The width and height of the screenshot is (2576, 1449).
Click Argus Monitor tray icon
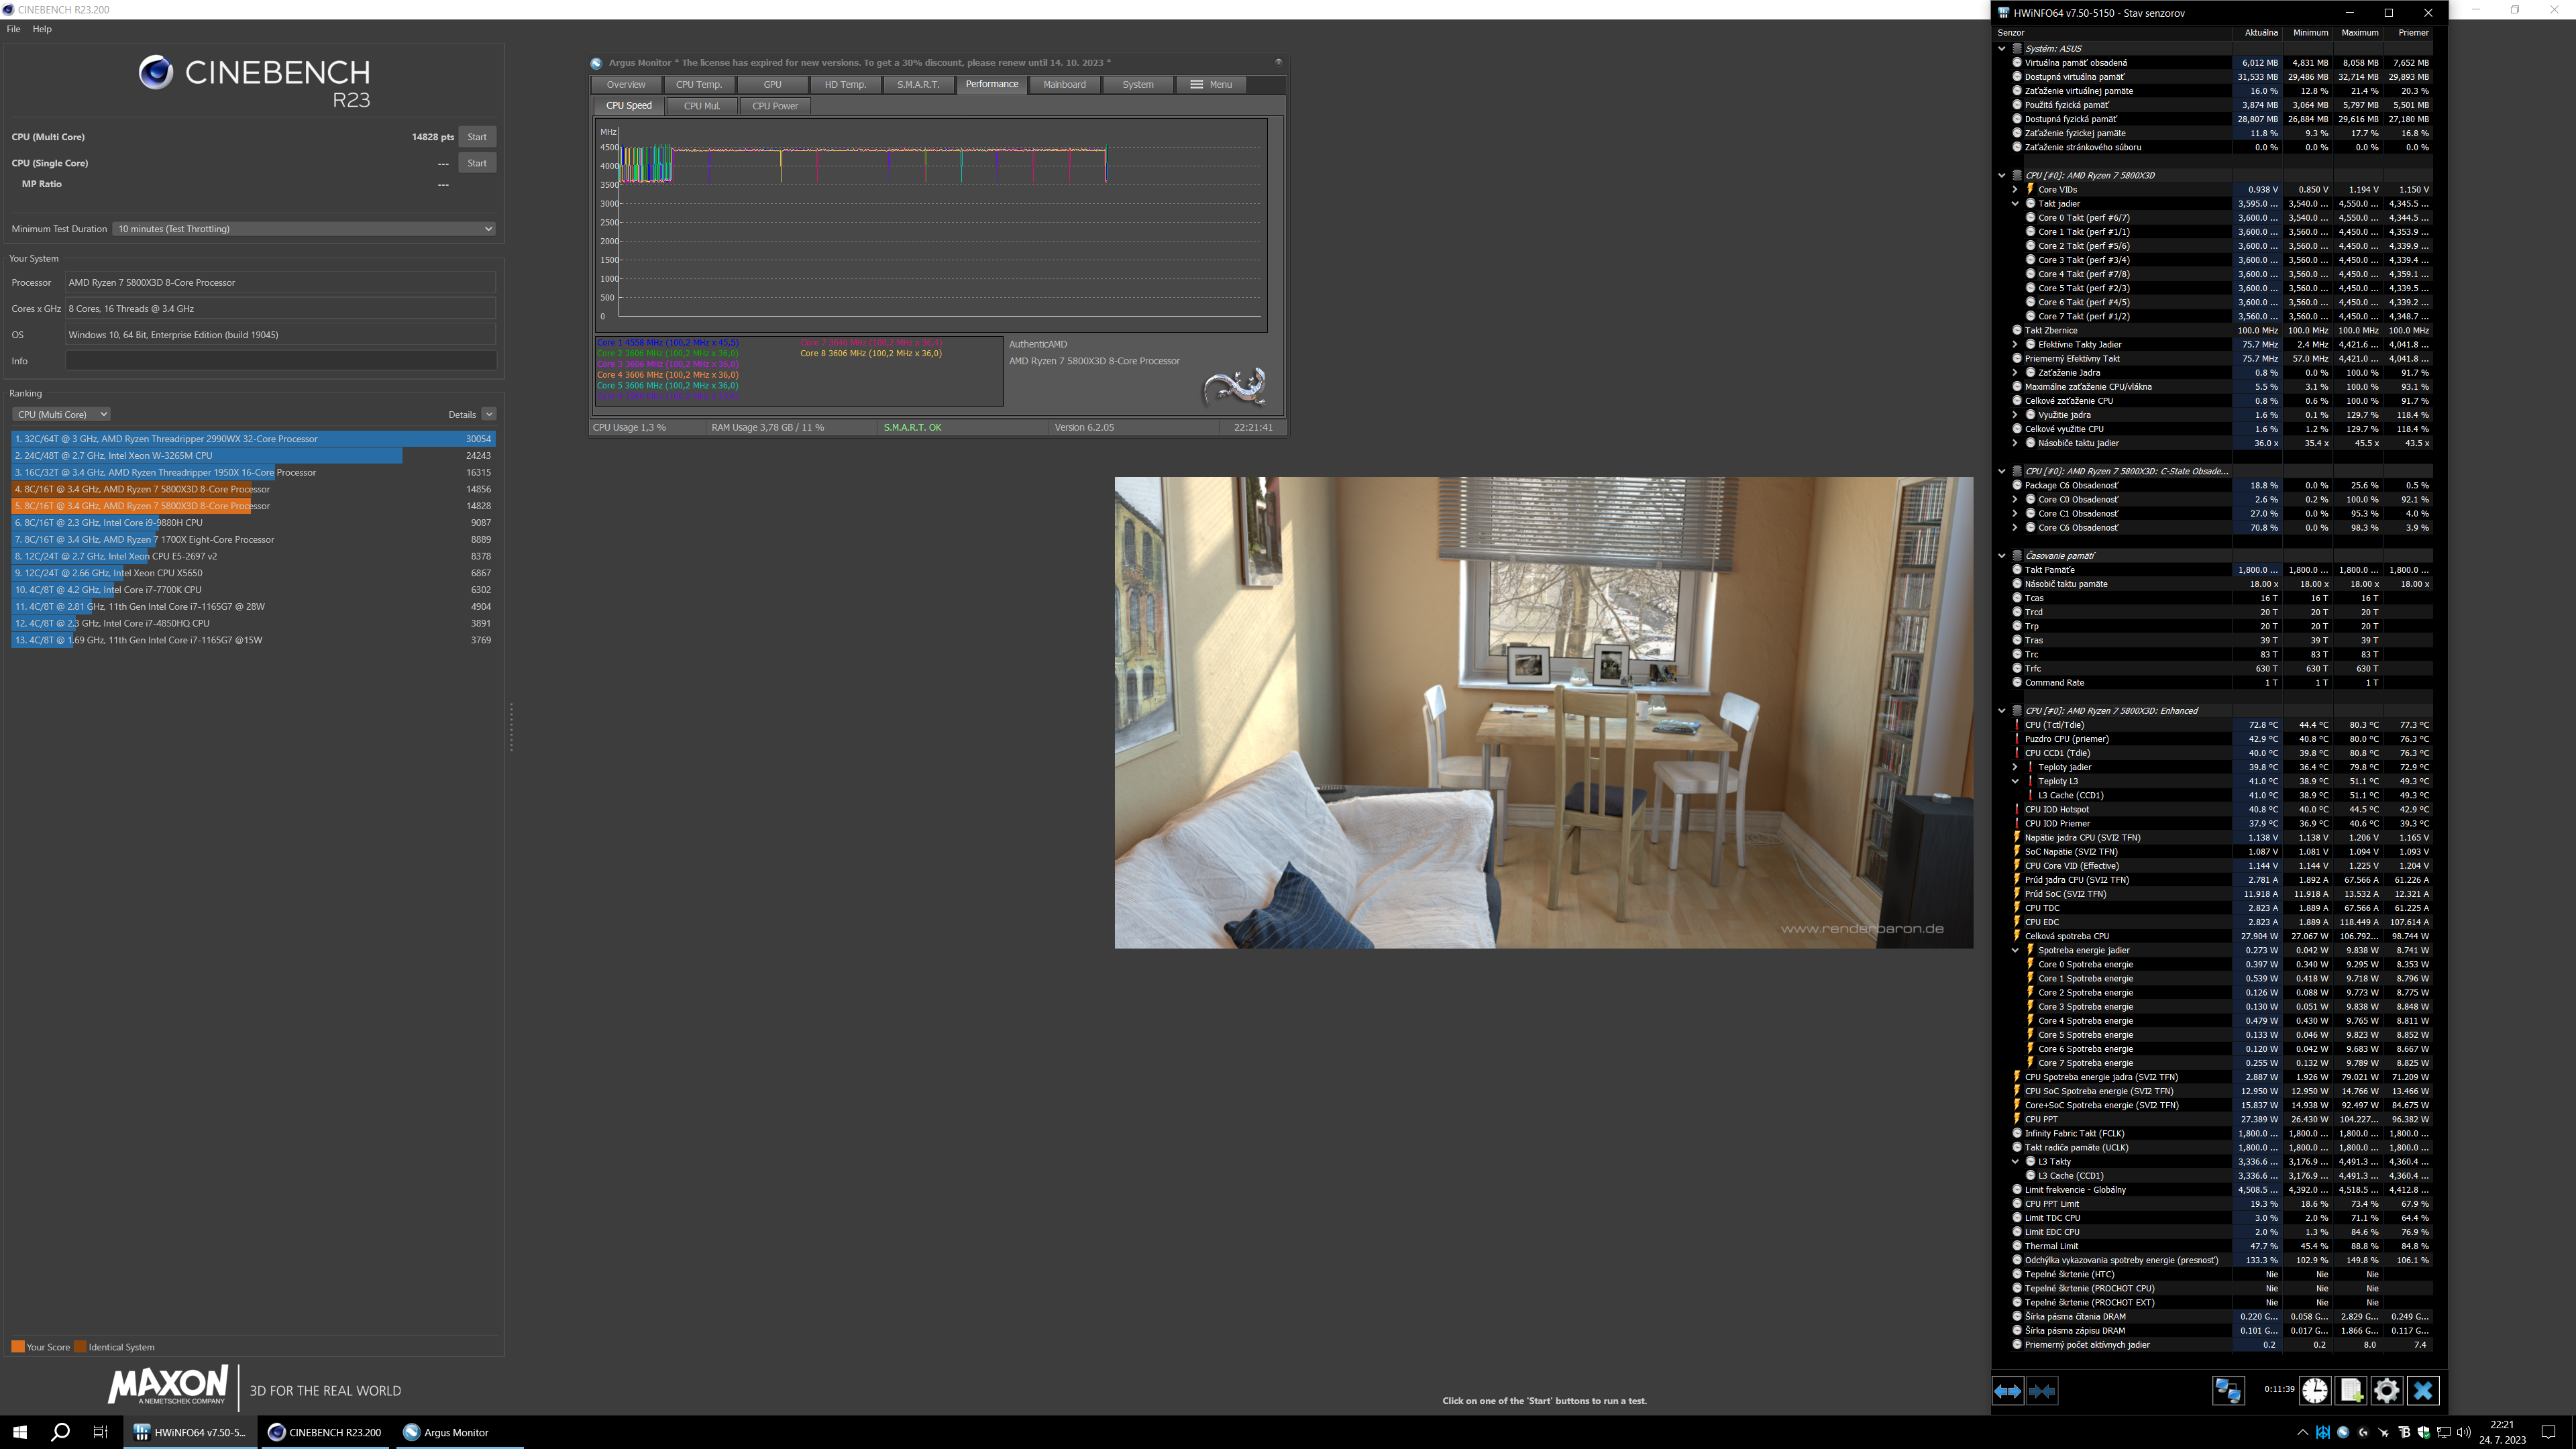point(2343,1432)
